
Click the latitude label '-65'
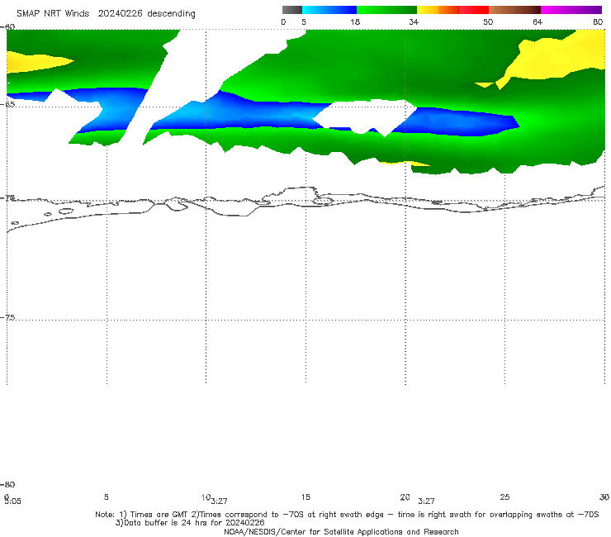(8, 105)
